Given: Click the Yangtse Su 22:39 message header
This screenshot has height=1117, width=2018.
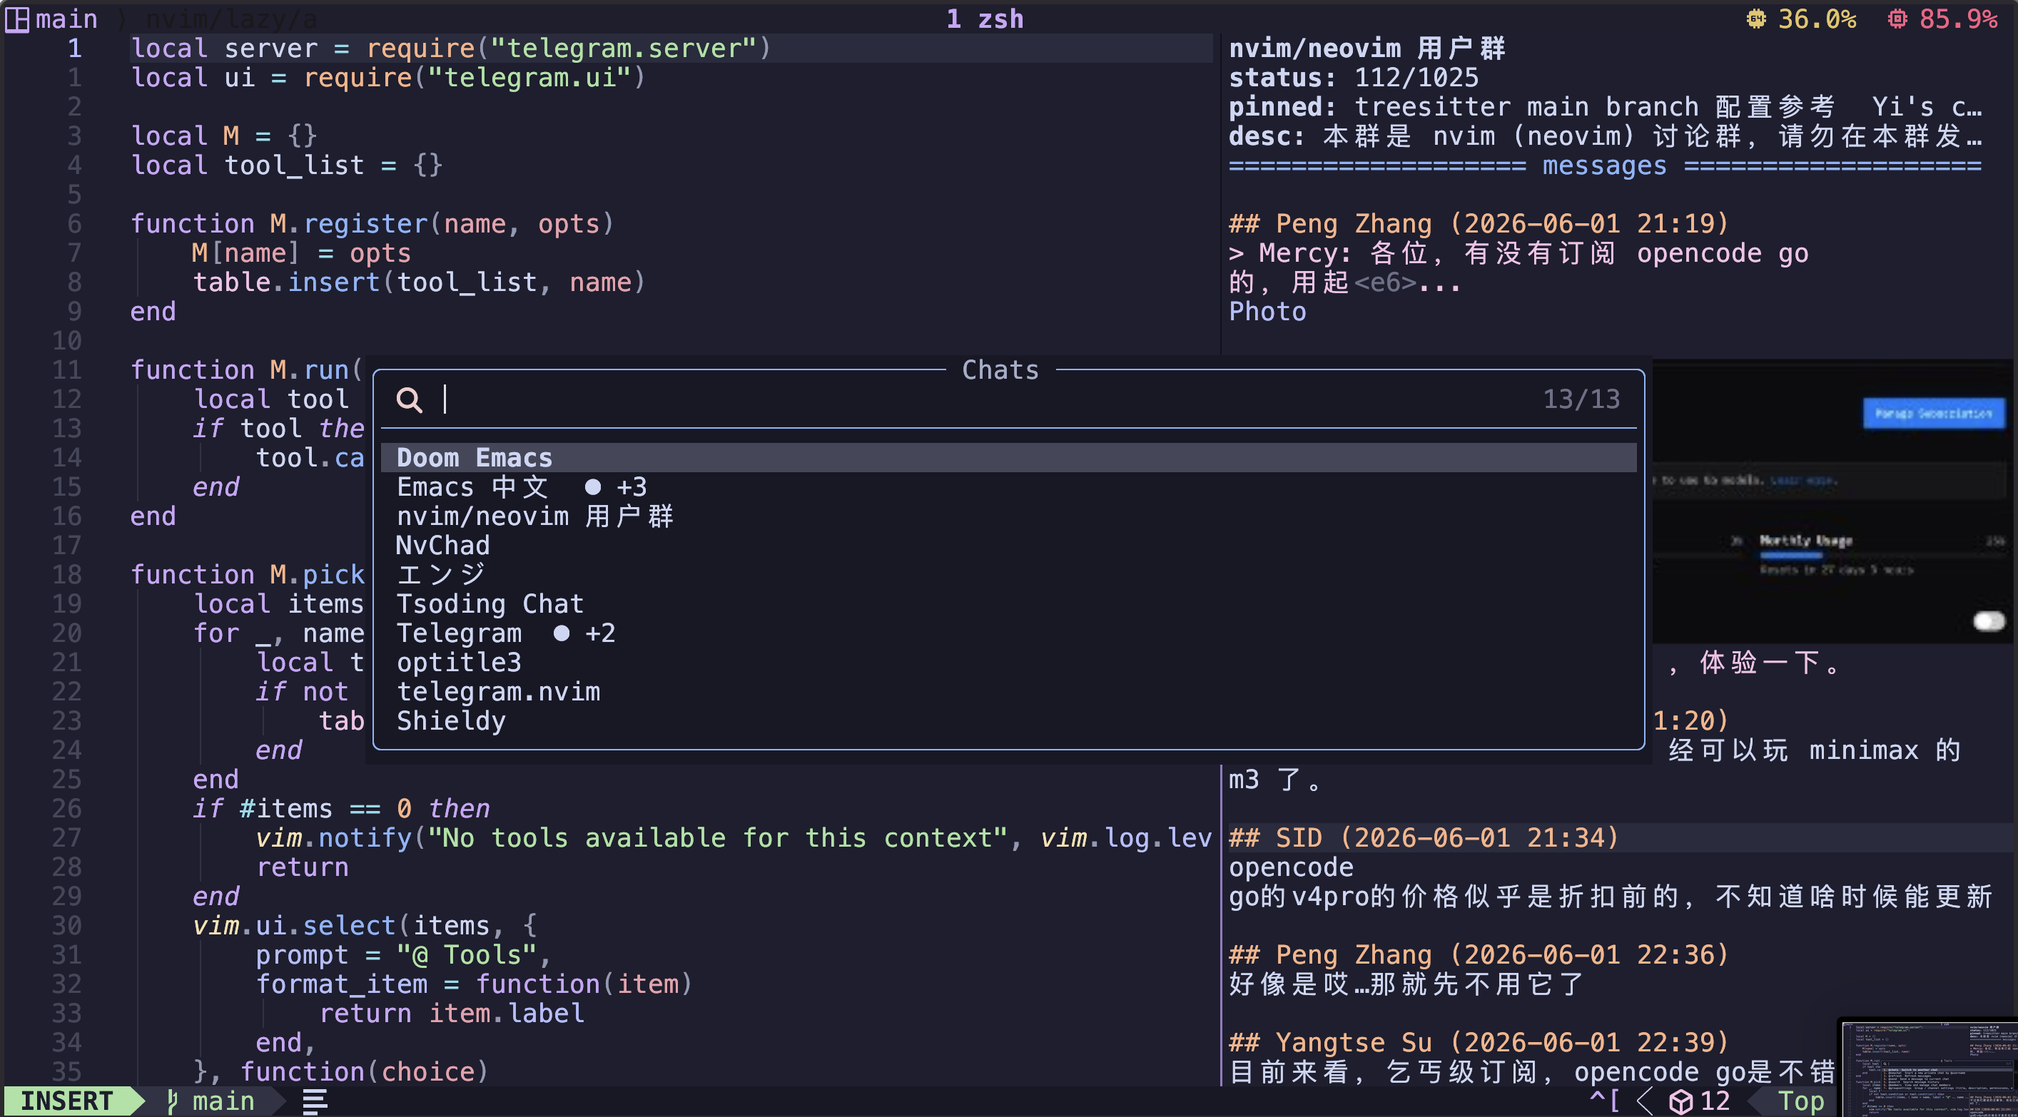Looking at the screenshot, I should click(1479, 1043).
